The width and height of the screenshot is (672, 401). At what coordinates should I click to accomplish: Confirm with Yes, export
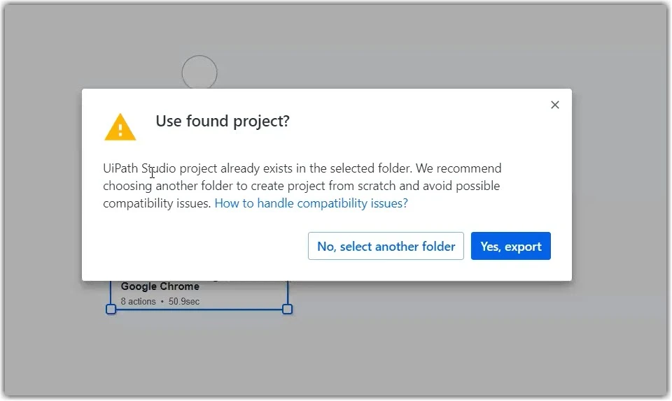[511, 246]
